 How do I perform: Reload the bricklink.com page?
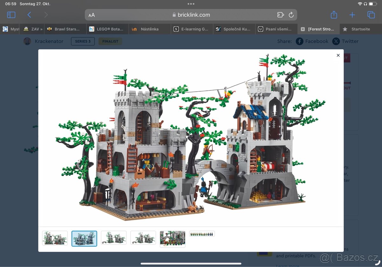tap(291, 15)
